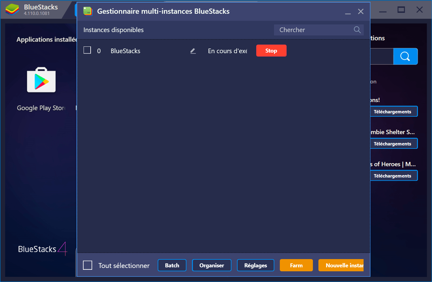Viewport: 432px width, 282px height.
Task: Create a Nouvelle instance
Action: [x=341, y=265]
